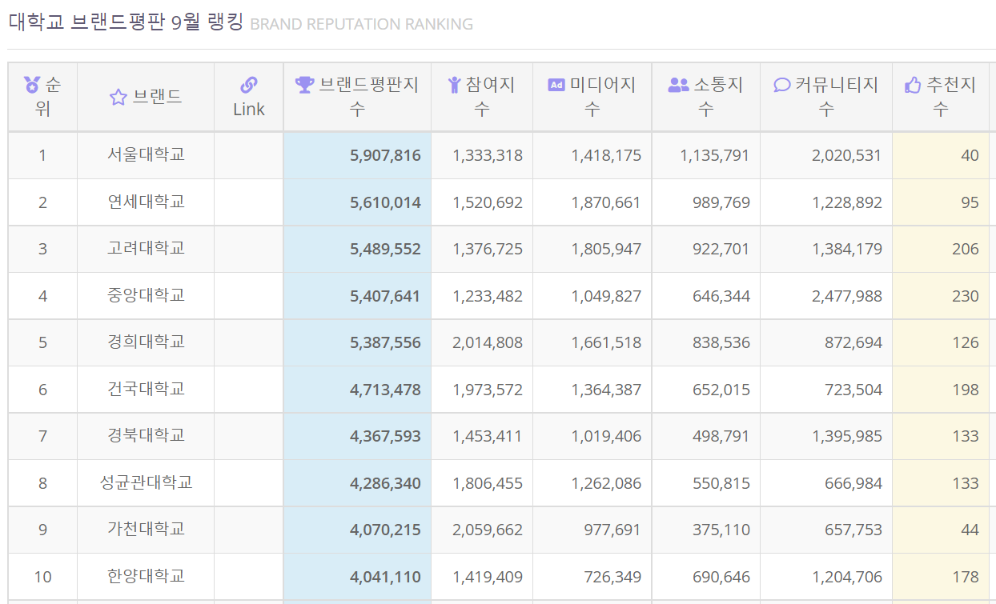Screen dimensions: 996x604
Task: Click media value 1,805,947
Action: point(606,249)
